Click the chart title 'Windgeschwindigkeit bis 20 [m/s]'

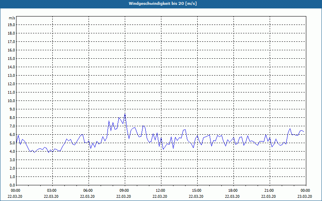tap(163, 4)
